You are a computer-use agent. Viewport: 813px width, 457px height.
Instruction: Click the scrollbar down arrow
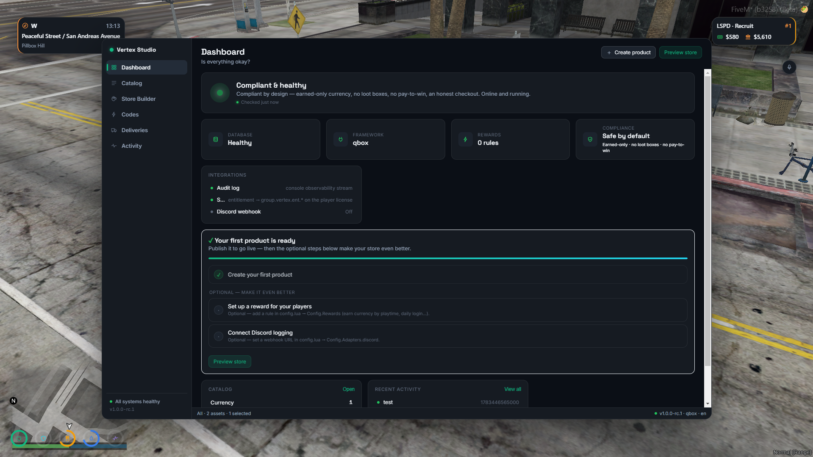point(708,404)
